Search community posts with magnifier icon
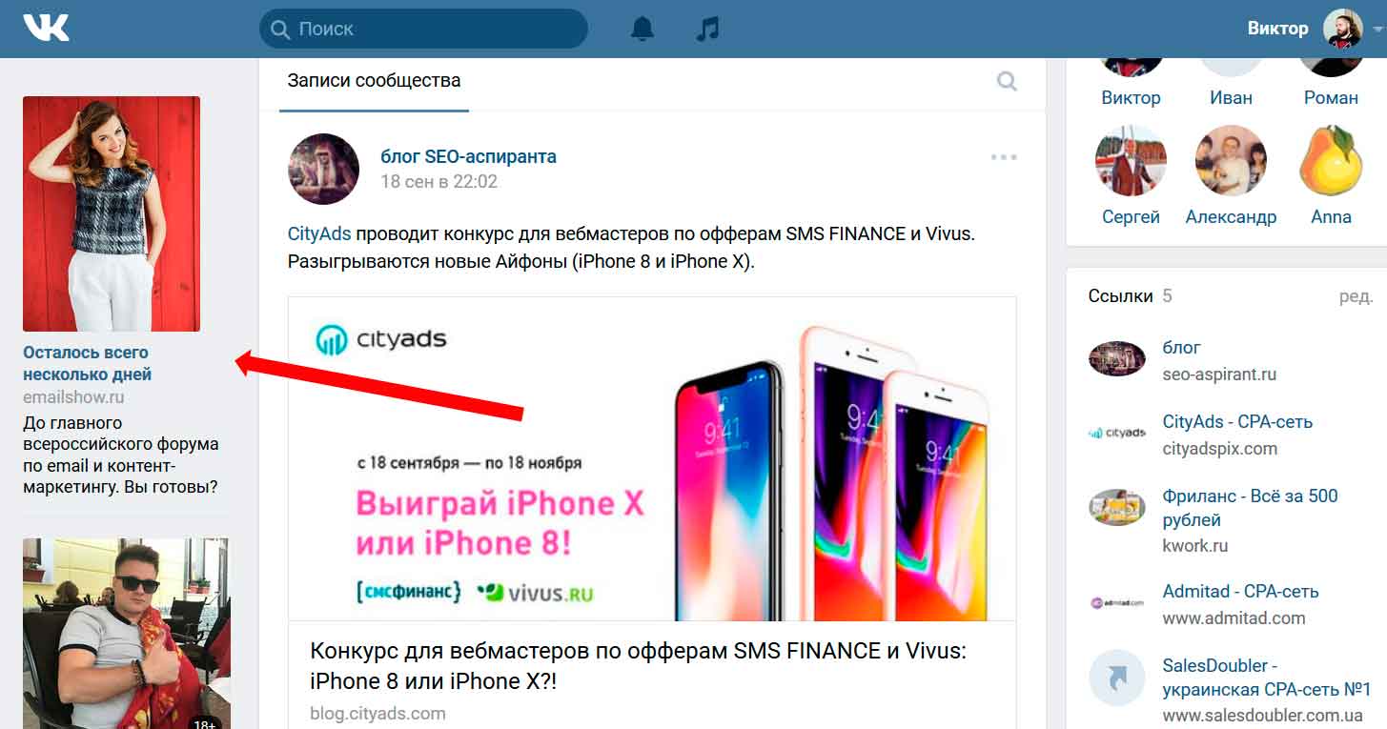 pyautogui.click(x=1007, y=81)
